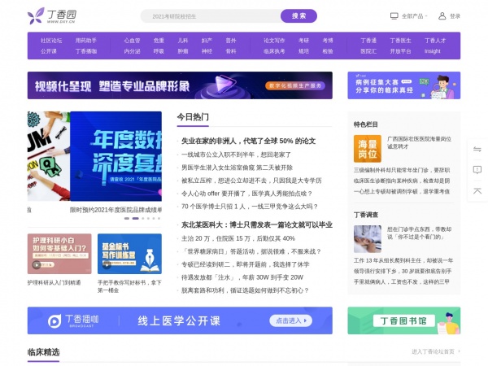Click the 年度数据 深度复盘 carousel slide
Viewport: 488px width, 366px height.
point(115,156)
